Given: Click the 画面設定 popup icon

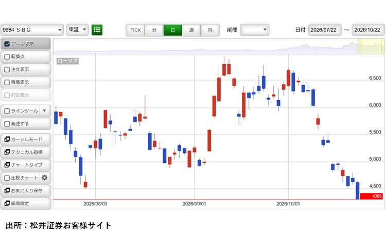Looking at the screenshot, I should 7,203.
